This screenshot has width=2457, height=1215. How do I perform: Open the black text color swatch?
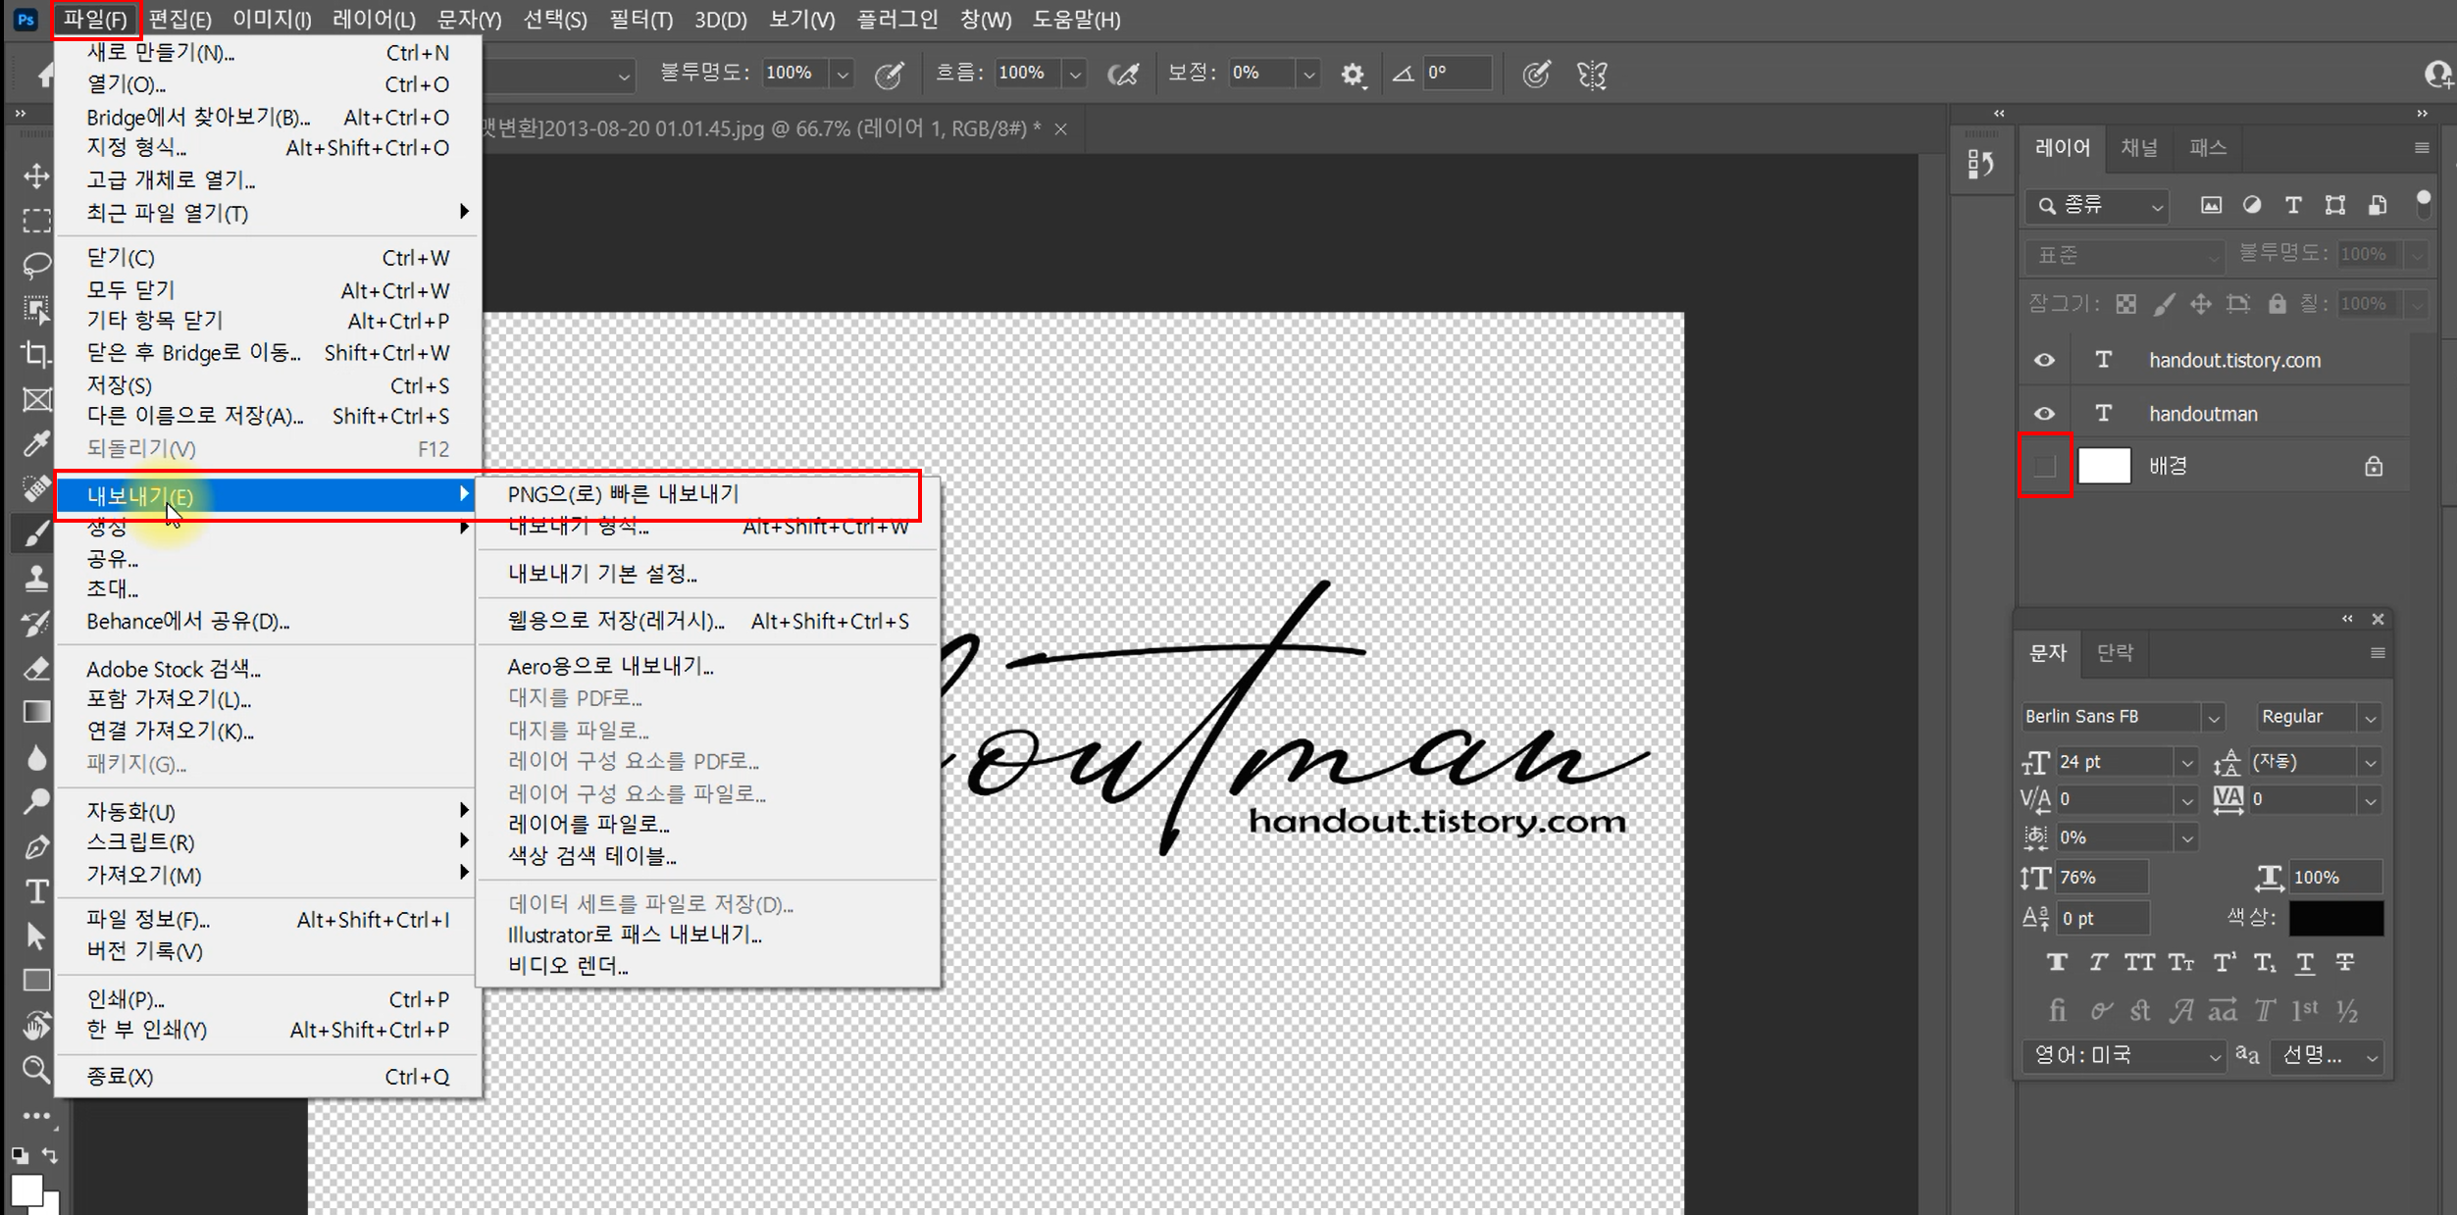pos(2335,918)
